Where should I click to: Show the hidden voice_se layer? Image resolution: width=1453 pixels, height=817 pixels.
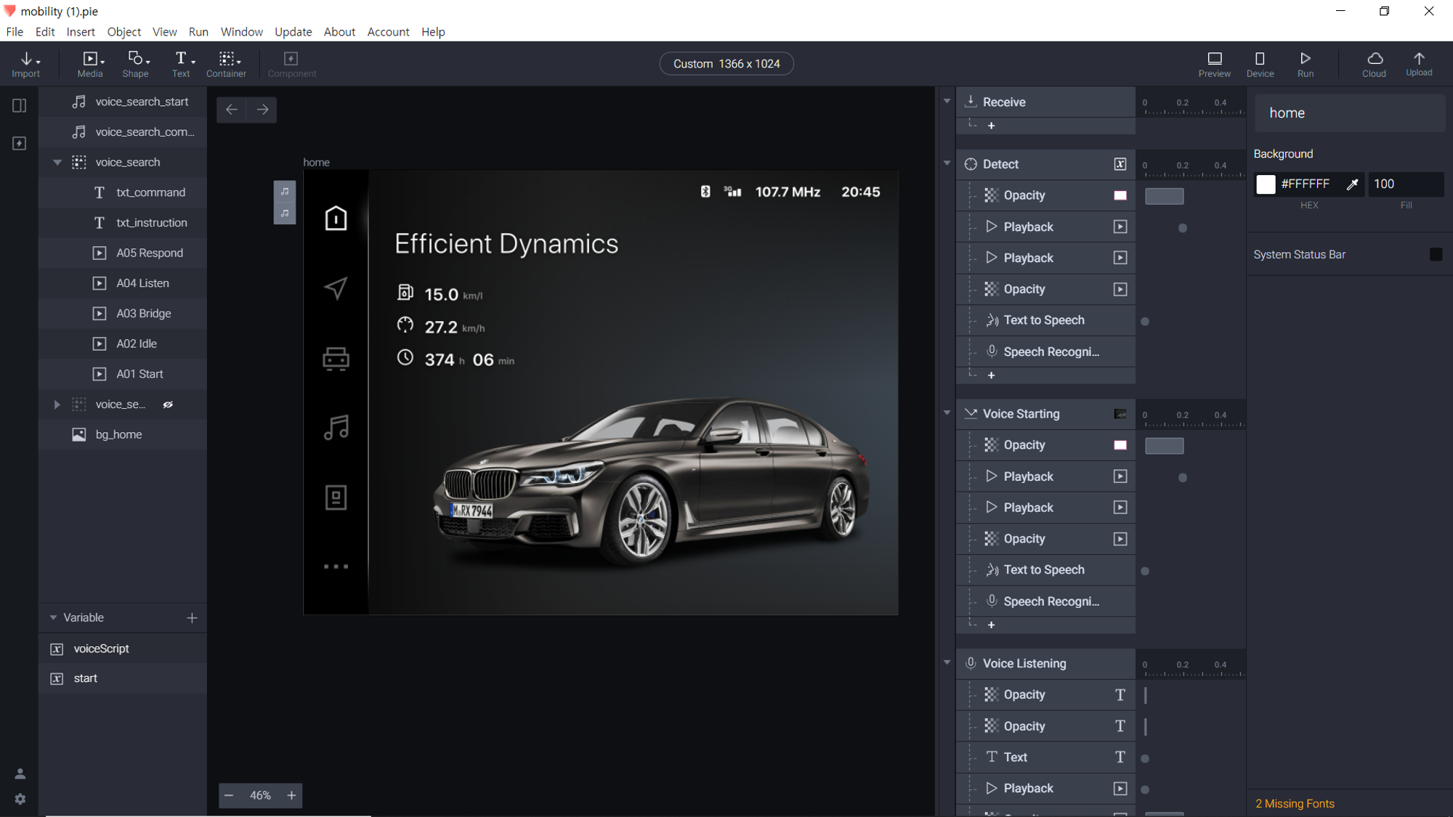point(168,405)
